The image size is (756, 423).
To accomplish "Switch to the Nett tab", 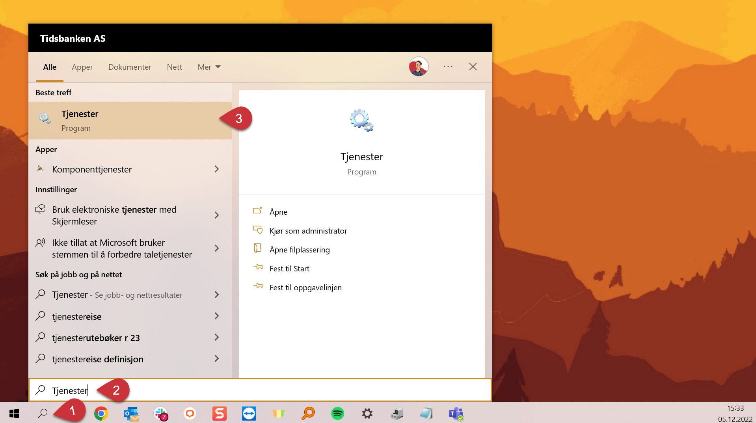I will tap(174, 67).
